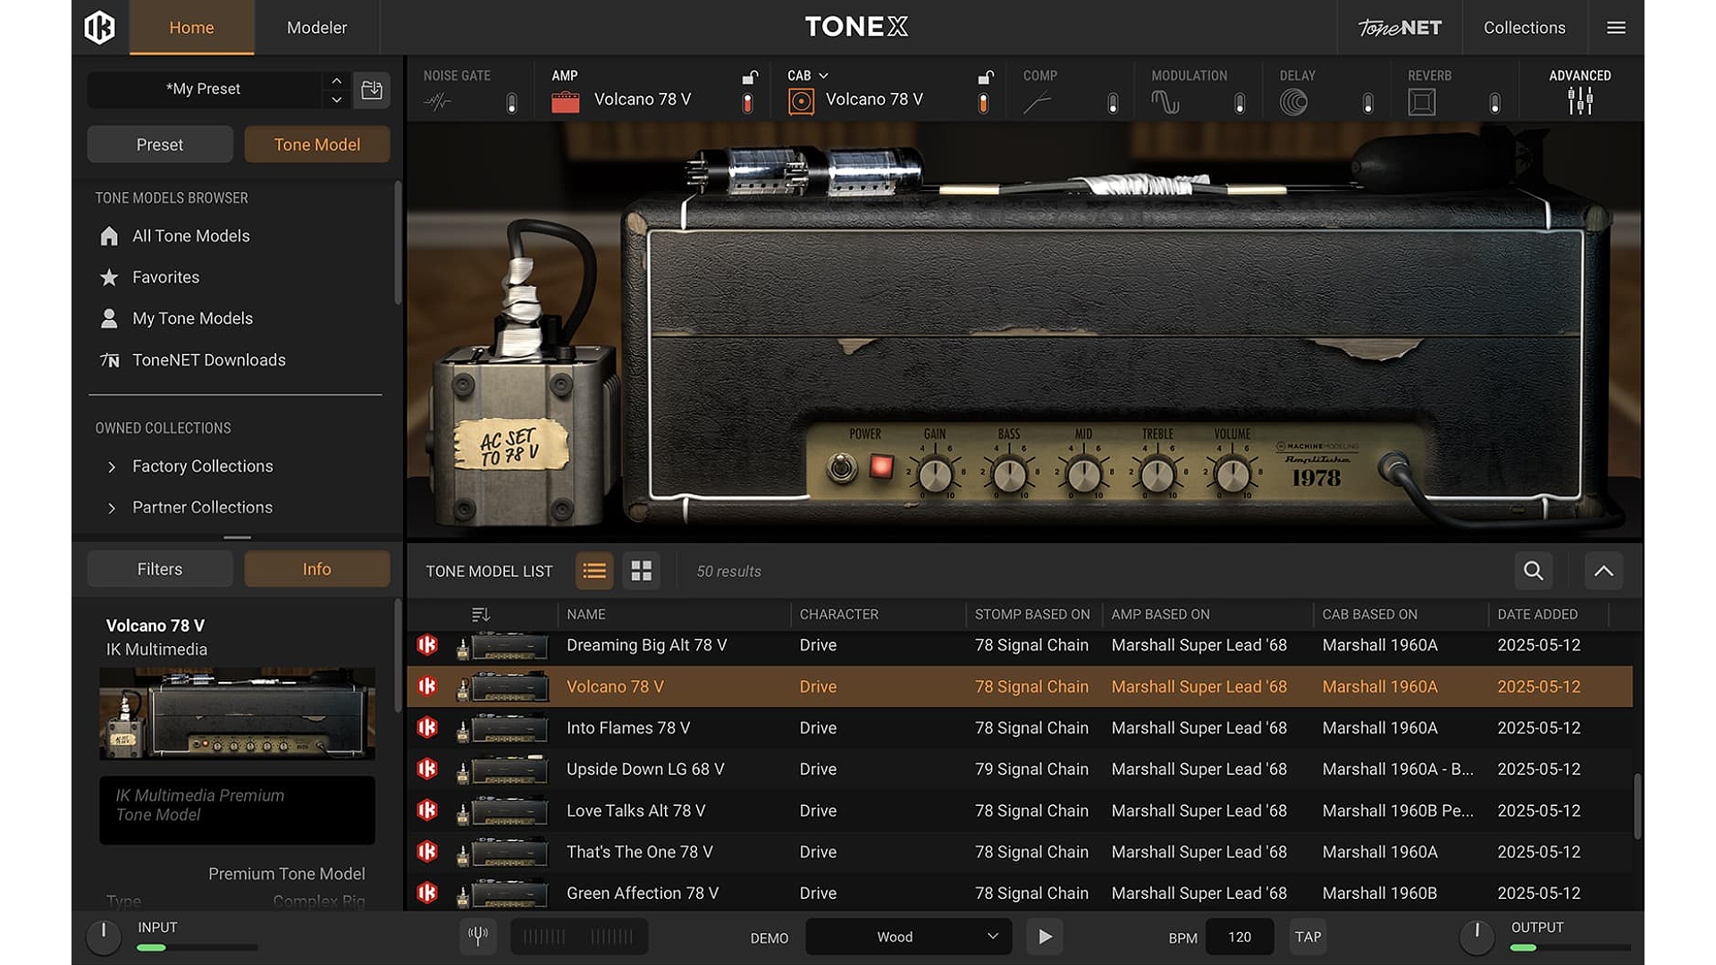Save preset with the folder icon
Screen dimensions: 1716x965
pos(372,89)
